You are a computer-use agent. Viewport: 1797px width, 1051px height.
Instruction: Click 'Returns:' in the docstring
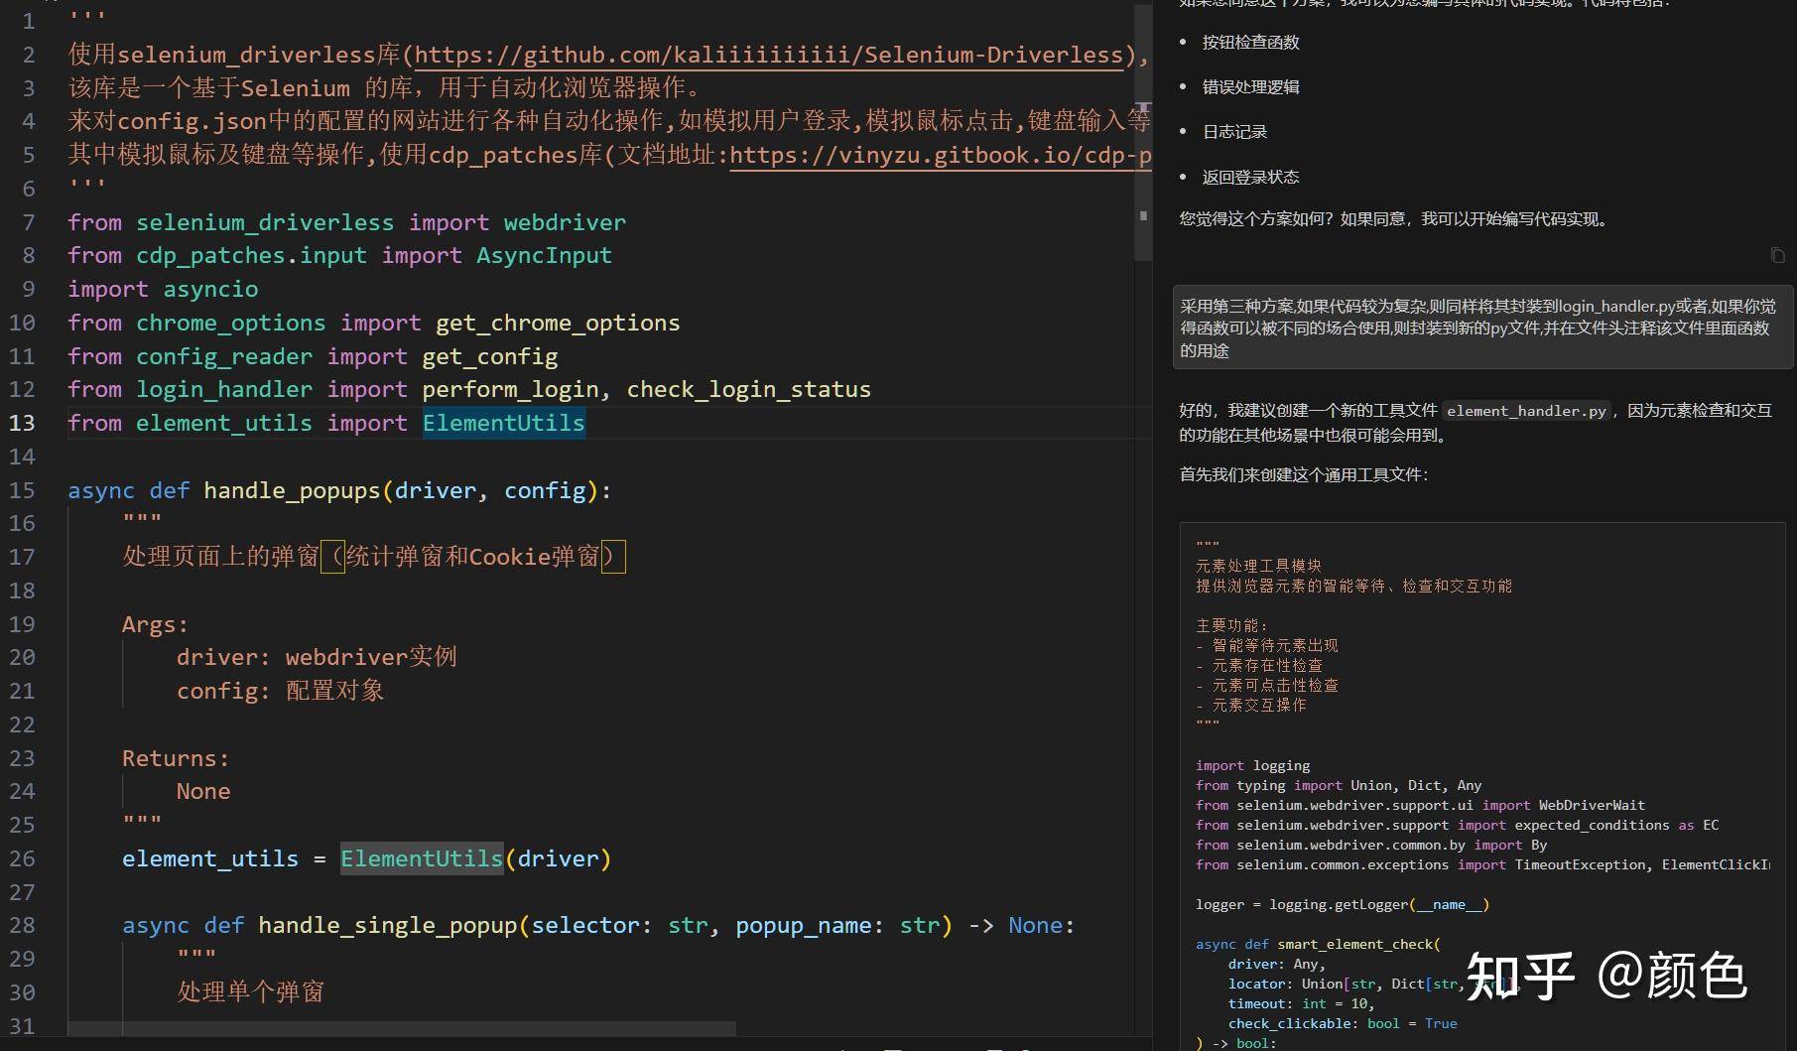tap(176, 758)
